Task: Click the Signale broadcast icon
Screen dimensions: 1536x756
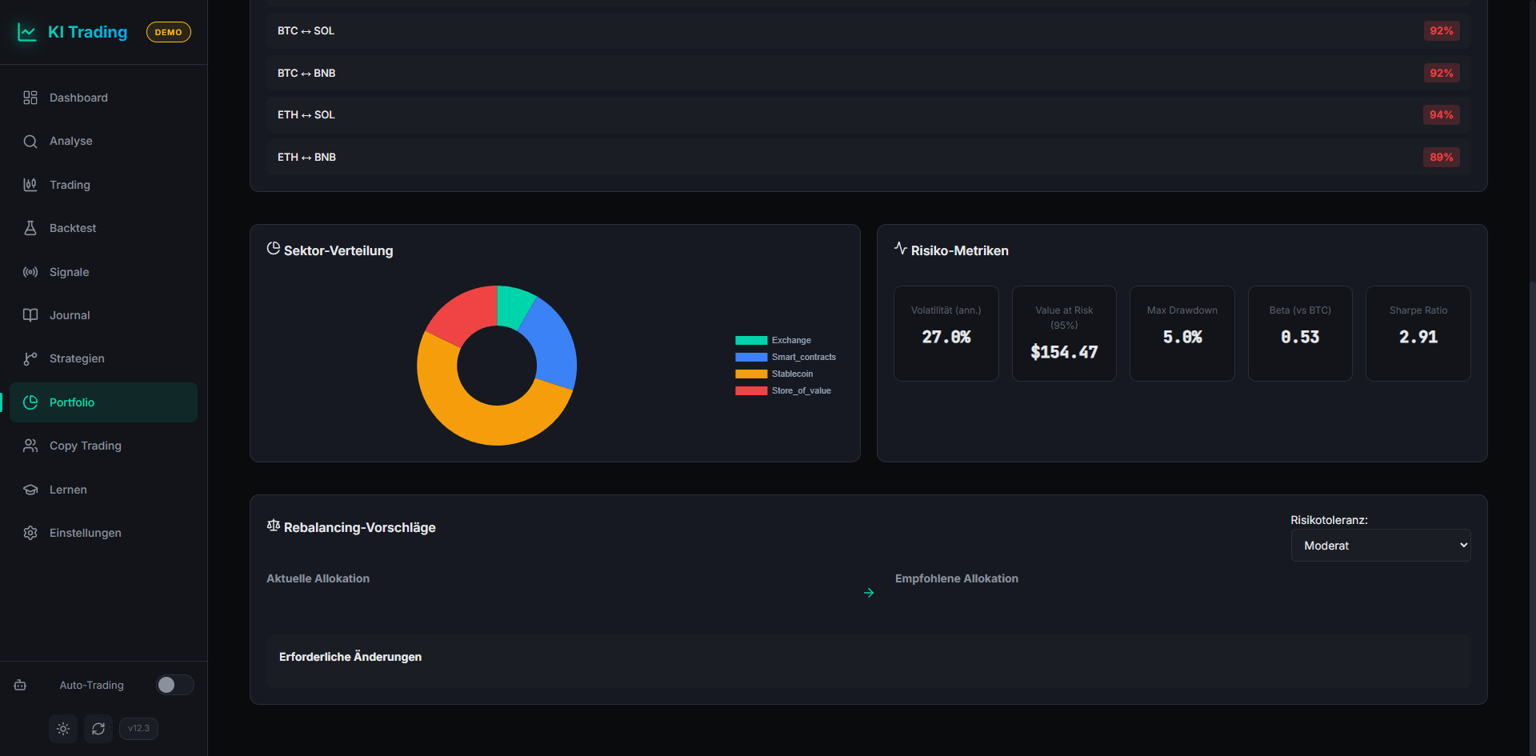Action: tap(30, 272)
